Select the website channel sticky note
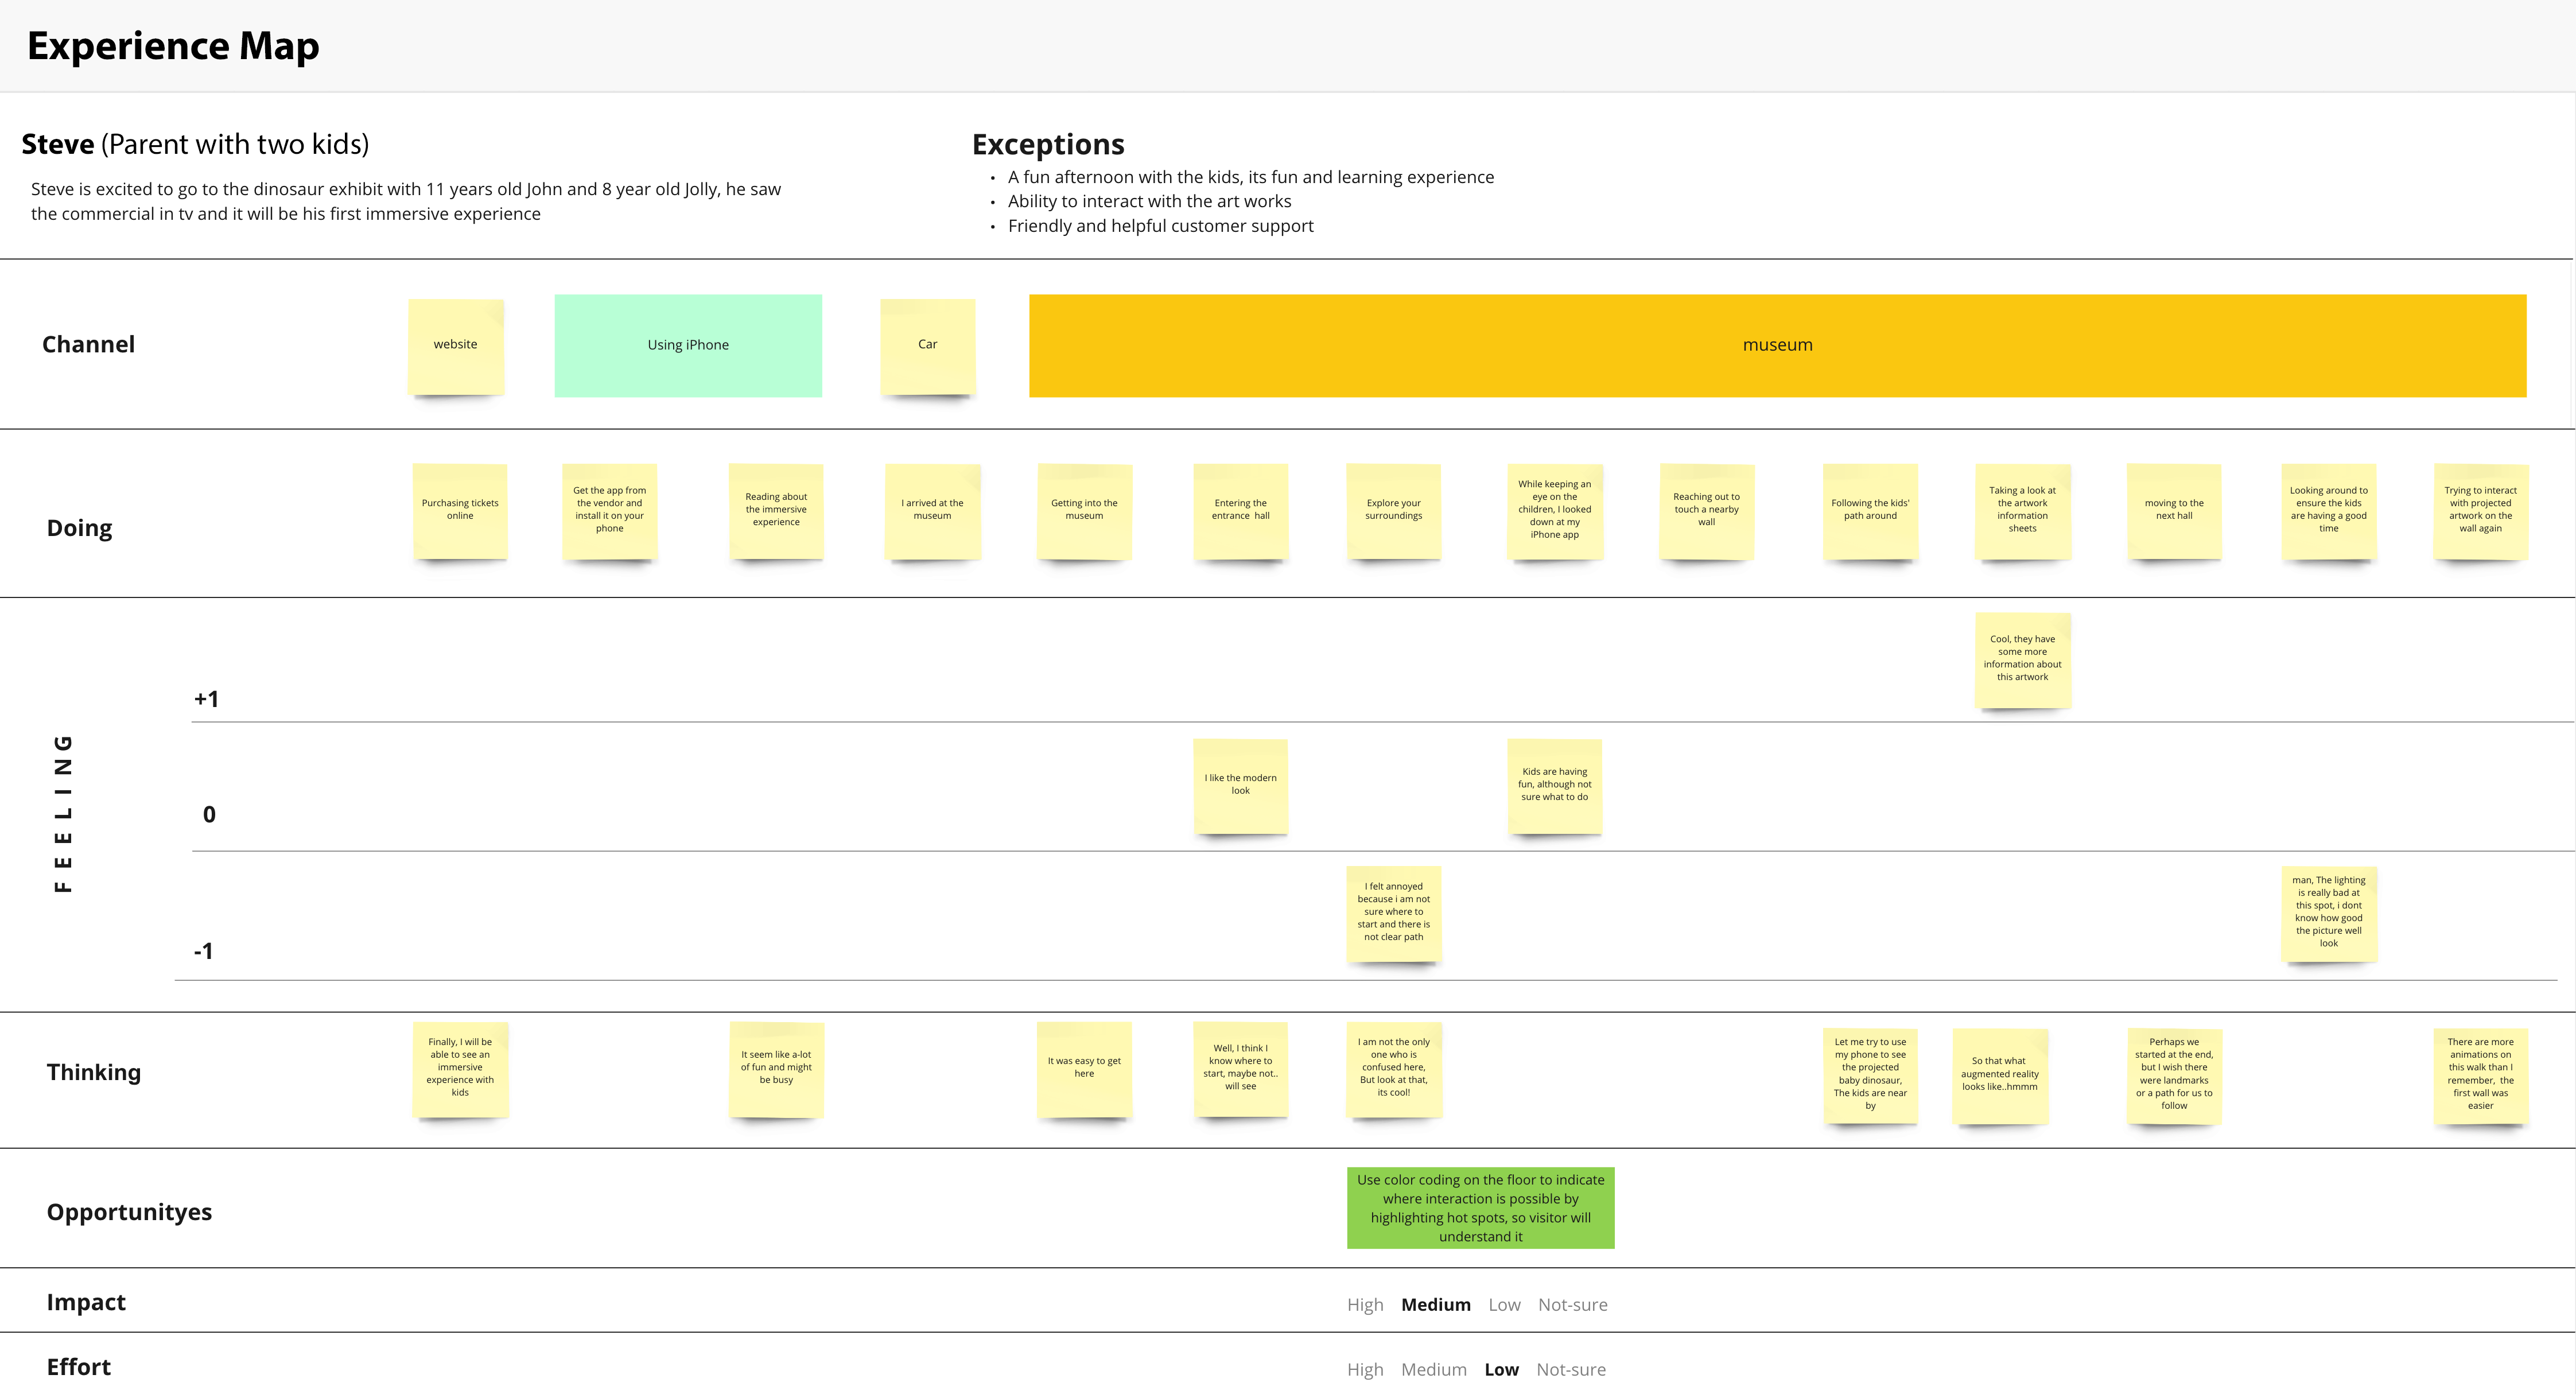 456,345
